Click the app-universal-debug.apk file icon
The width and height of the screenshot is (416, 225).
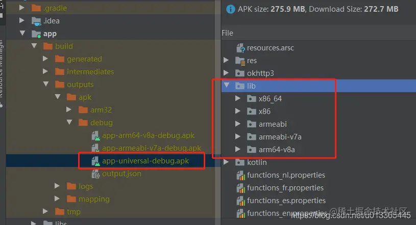[95, 161]
